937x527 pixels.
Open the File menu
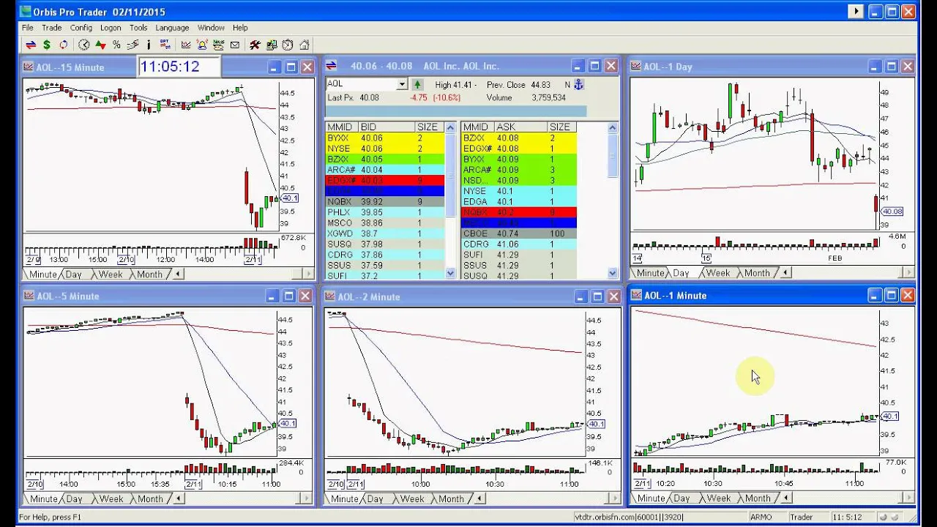(28, 28)
